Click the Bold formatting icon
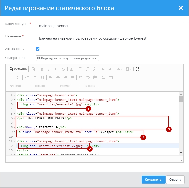The image size is (189, 188). [x=42, y=69]
